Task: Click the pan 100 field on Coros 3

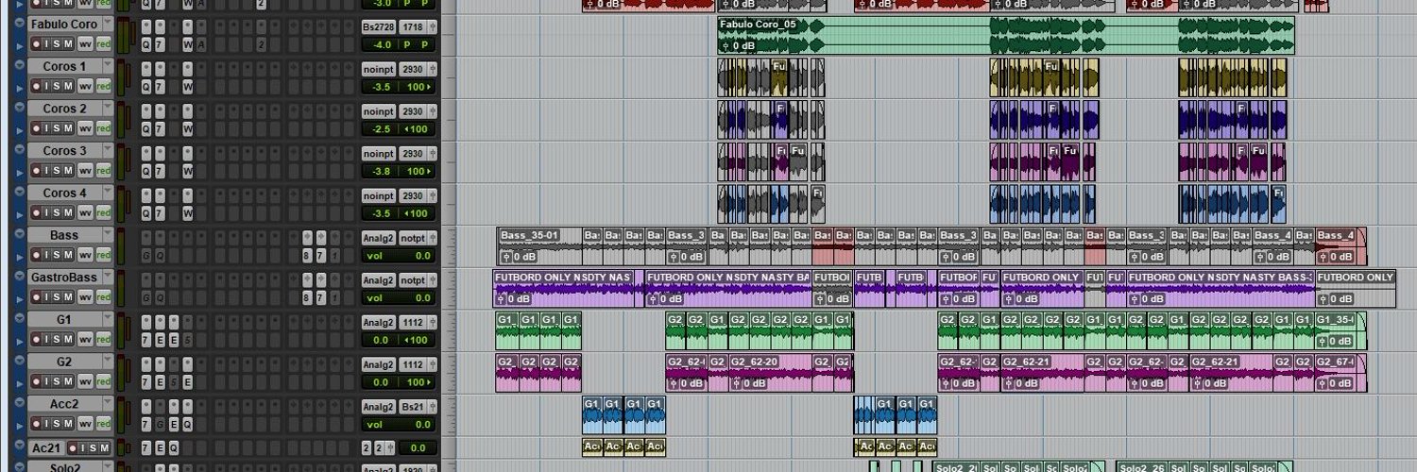Action: tap(417, 171)
